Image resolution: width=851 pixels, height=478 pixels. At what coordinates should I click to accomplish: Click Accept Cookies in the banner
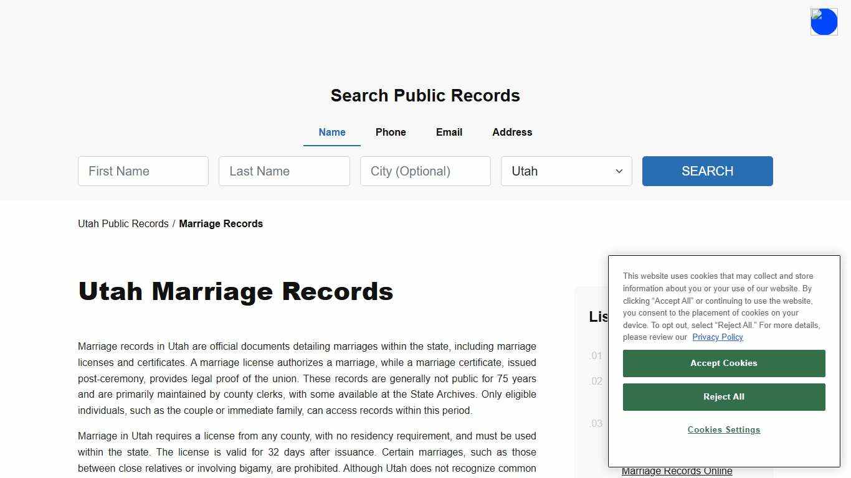(723, 363)
